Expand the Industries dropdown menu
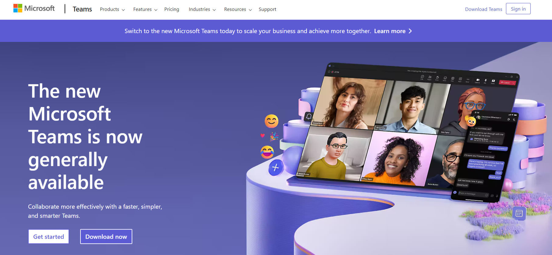The height and width of the screenshot is (255, 552). [x=202, y=9]
